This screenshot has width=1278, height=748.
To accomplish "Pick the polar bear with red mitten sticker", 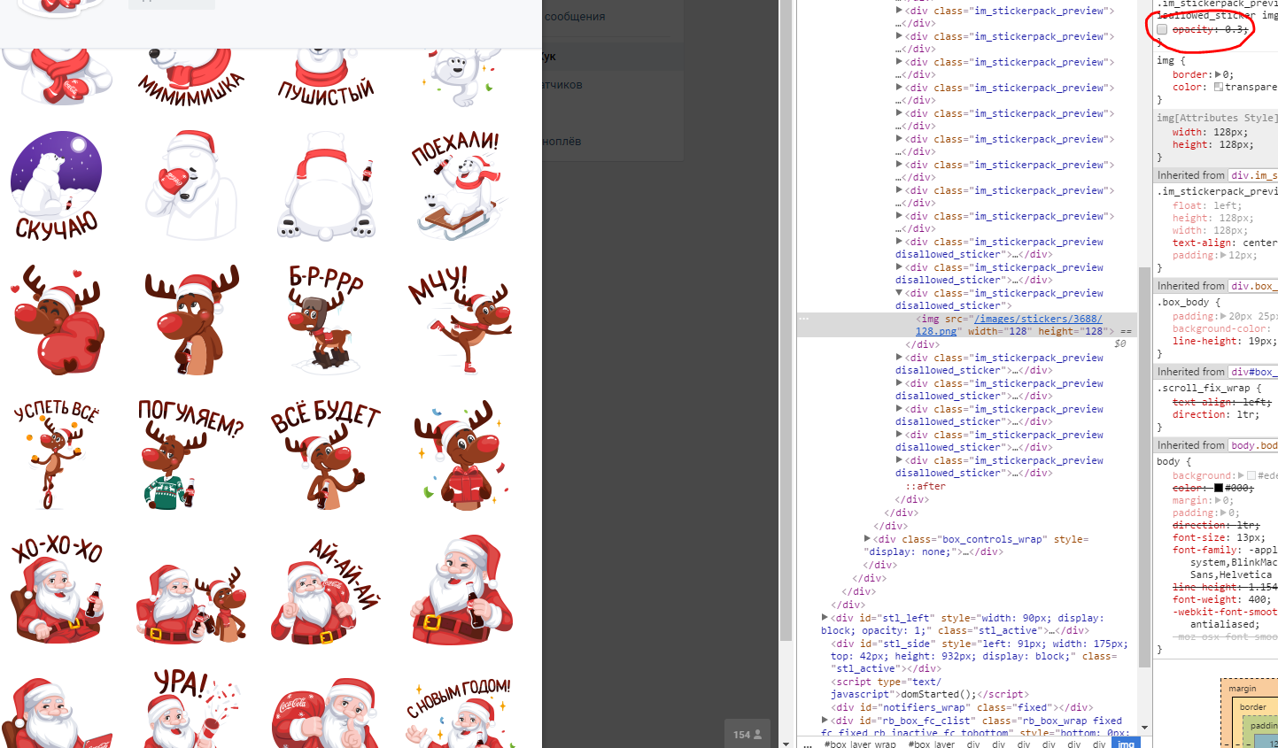I will 191,186.
